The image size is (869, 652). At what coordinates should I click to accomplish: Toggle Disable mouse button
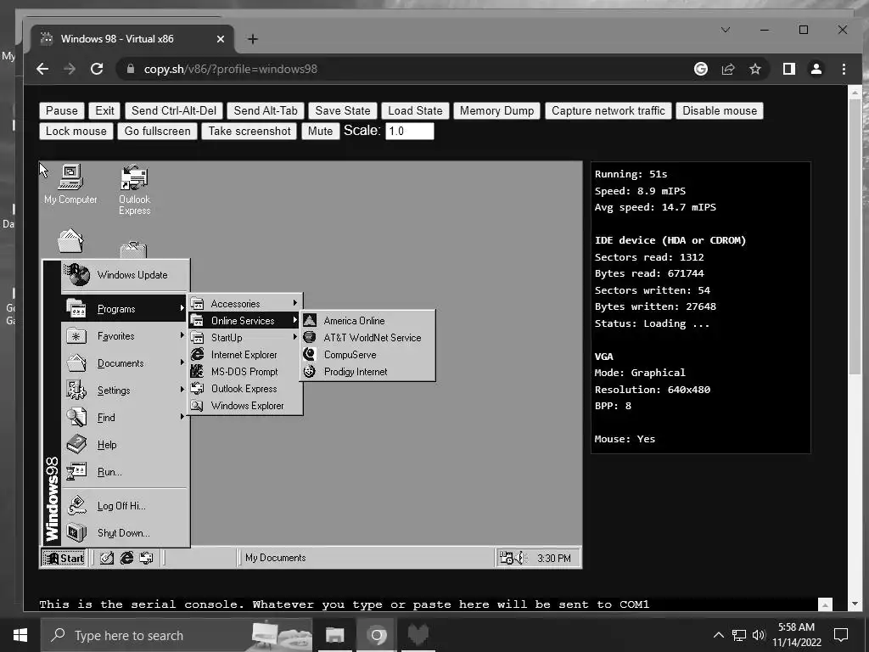(720, 110)
